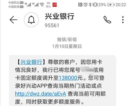The width and height of the screenshot is (134, 106).
Task: Call the sender with the phone icon
Action: pos(107,20)
